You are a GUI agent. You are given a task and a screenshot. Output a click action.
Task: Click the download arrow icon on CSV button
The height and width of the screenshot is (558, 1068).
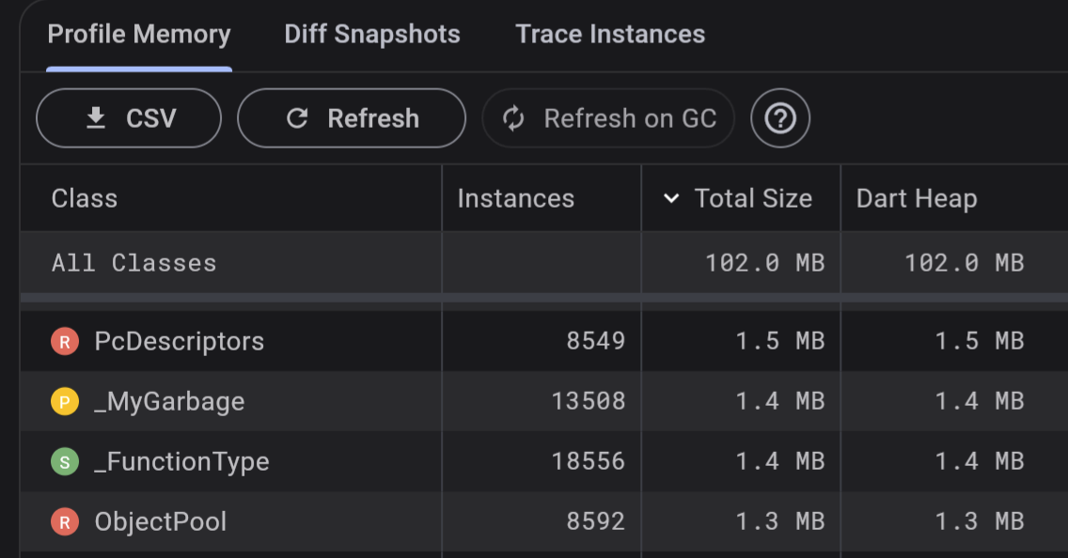pos(96,118)
